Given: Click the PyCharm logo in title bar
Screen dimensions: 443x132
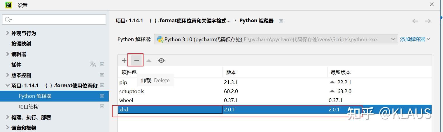Looking at the screenshot, I should click(8, 5).
